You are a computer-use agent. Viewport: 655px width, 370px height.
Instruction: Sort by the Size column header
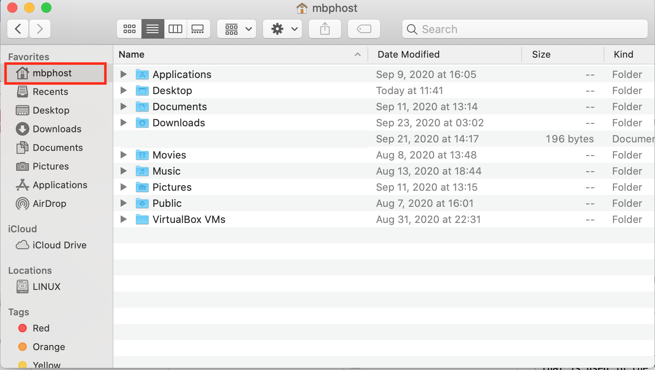point(541,55)
